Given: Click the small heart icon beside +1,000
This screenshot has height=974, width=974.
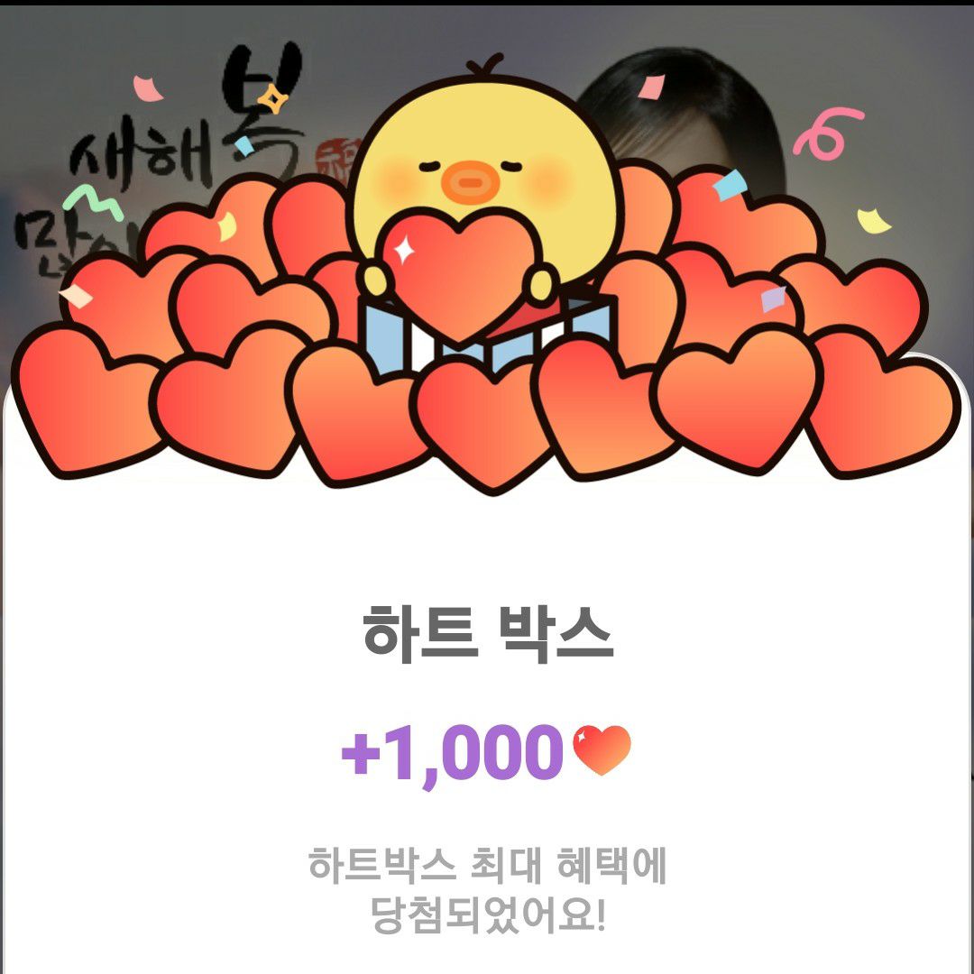Looking at the screenshot, I should [x=602, y=749].
